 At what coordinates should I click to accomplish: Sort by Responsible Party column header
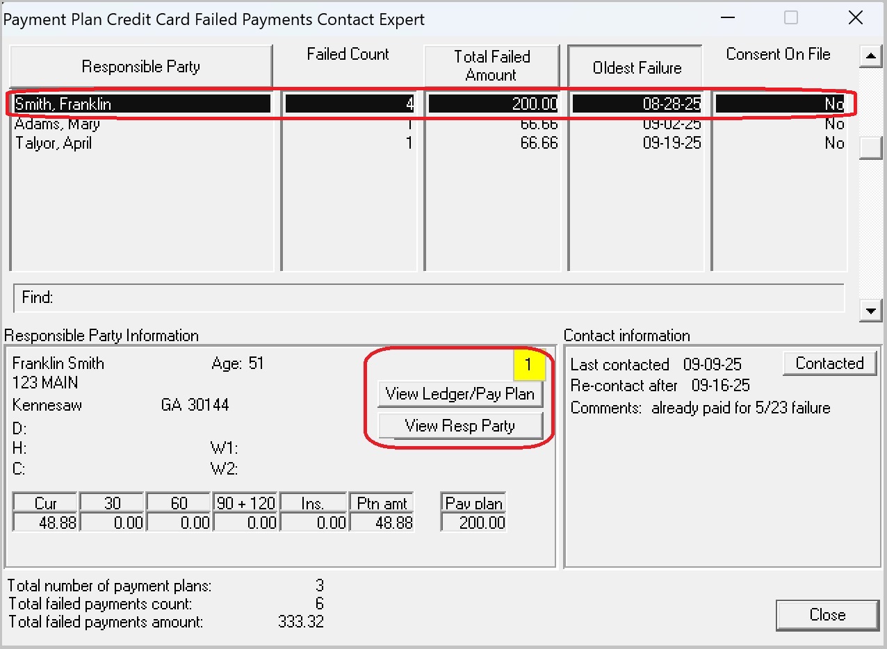click(140, 67)
